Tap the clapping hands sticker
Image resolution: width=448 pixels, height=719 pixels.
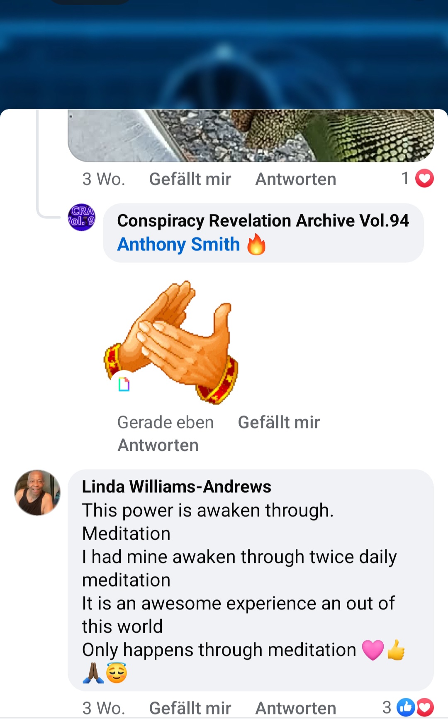[x=171, y=342]
